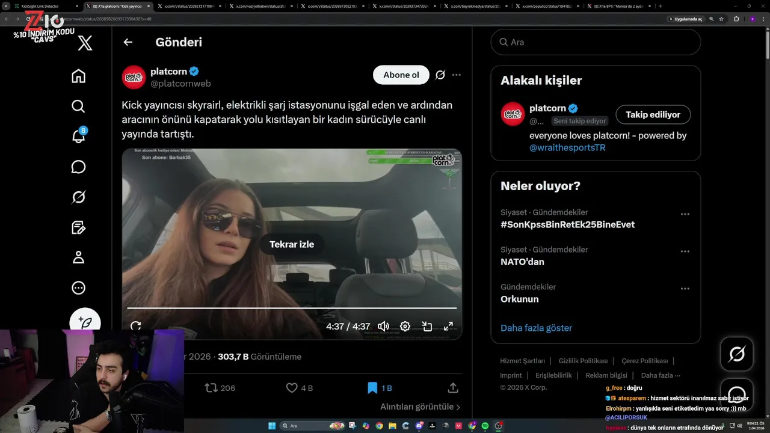770x433 pixels.
Task: Go to Home in X sidebar
Action: 78,76
